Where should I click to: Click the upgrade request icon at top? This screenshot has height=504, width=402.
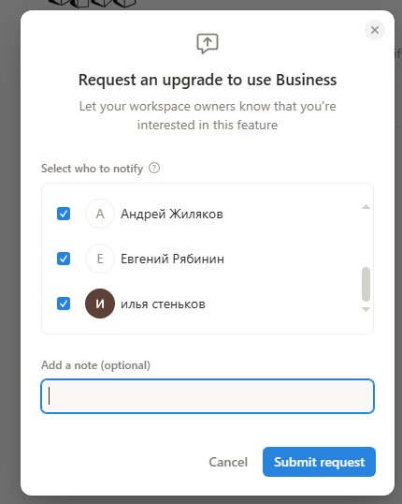pyautogui.click(x=208, y=43)
